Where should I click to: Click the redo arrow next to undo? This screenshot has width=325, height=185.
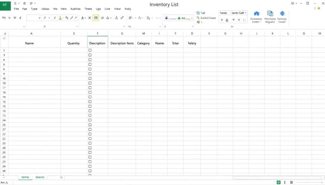[x=9, y=18]
